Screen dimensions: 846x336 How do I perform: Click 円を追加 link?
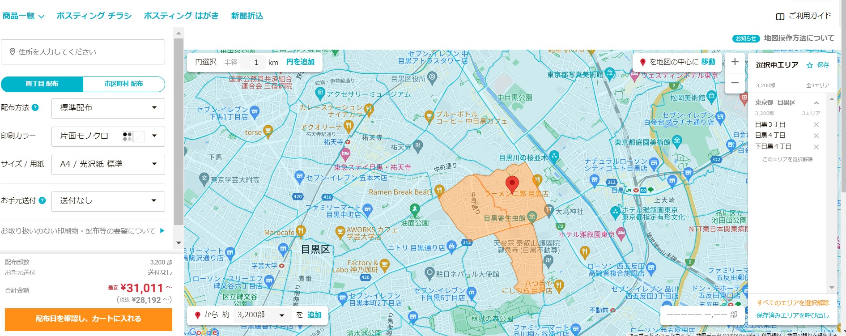[300, 62]
